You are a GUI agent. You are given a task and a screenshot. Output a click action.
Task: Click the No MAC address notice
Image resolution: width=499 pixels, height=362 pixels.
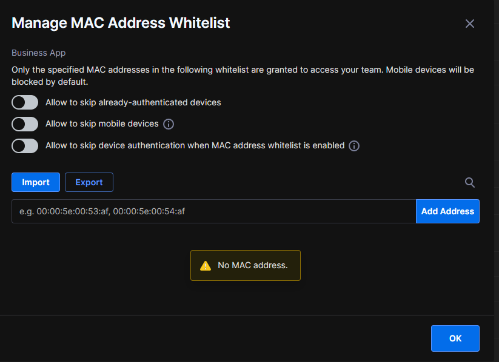point(246,265)
